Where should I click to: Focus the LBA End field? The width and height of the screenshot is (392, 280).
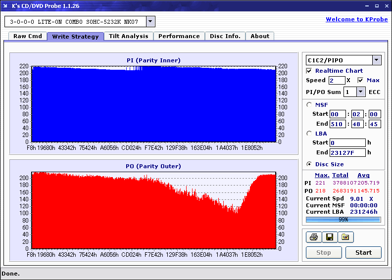(346, 152)
